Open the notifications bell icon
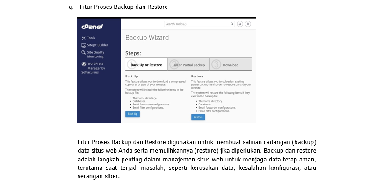 240,24
